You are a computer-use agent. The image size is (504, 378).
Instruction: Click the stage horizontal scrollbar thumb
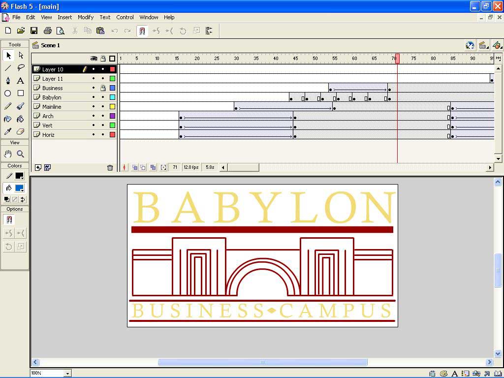263,362
